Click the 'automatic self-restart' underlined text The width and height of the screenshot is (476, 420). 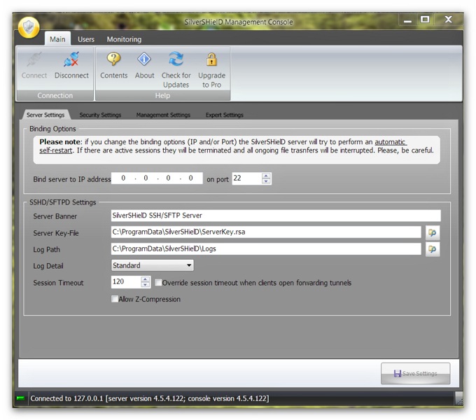[223, 146]
